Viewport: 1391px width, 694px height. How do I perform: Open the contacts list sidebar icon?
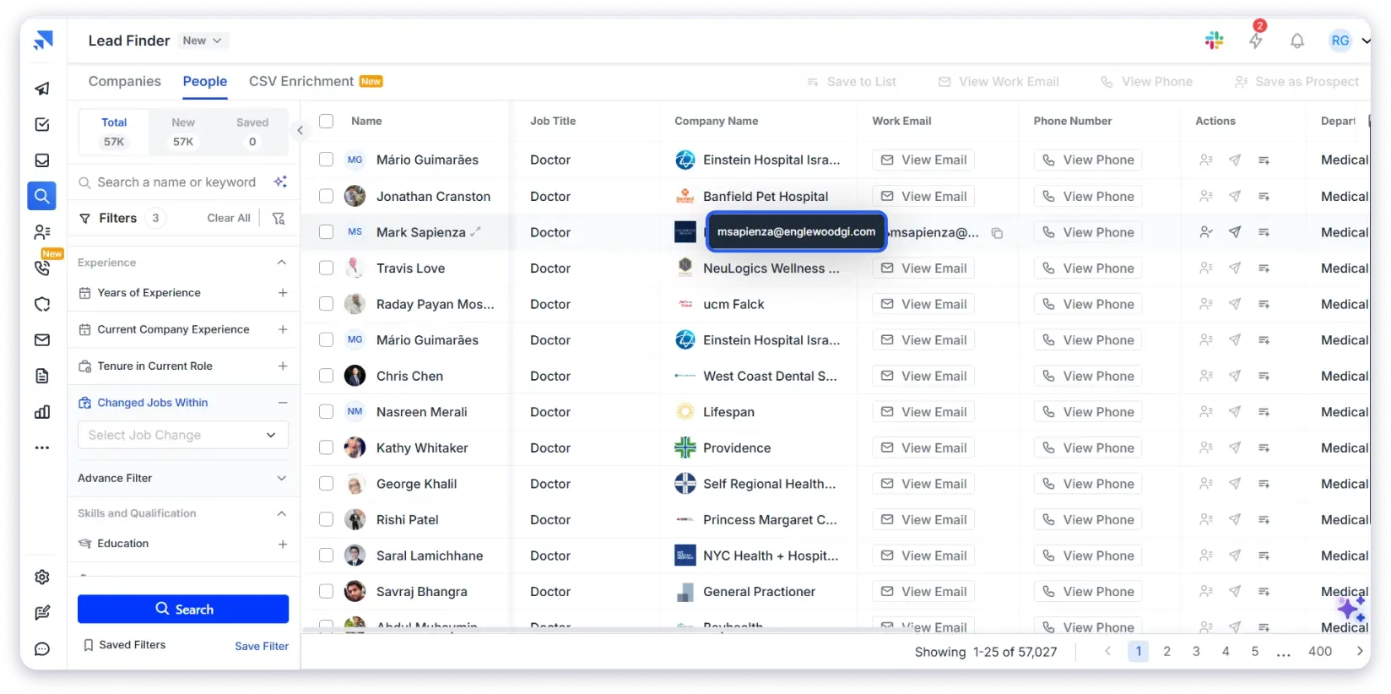(x=42, y=232)
